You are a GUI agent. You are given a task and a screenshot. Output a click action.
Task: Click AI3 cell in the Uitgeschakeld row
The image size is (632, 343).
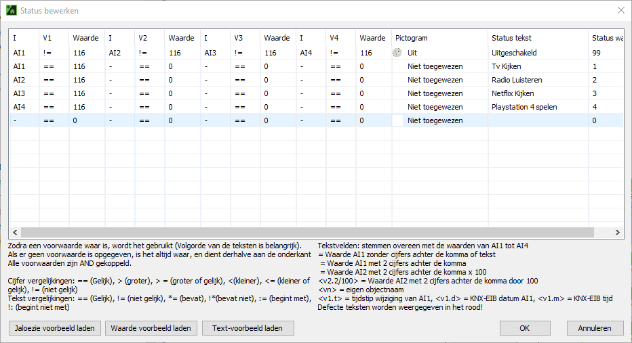(215, 53)
